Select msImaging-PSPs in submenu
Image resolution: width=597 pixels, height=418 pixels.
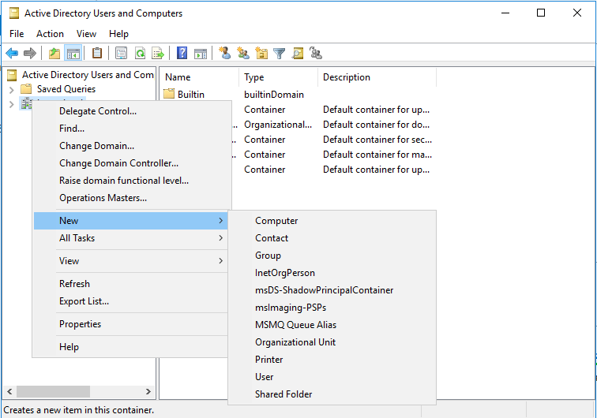tap(332, 308)
